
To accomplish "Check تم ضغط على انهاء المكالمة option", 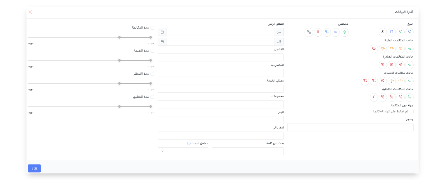I will point(412,111).
